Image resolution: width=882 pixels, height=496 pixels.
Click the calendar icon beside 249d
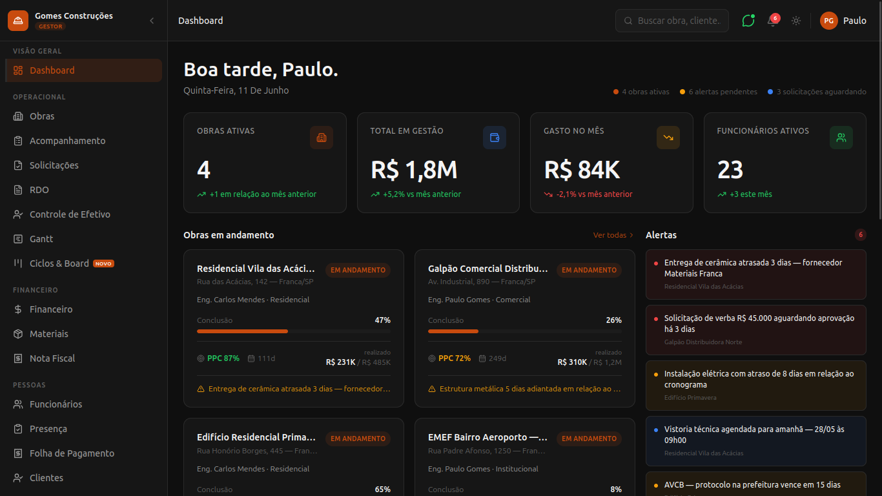[x=482, y=358]
